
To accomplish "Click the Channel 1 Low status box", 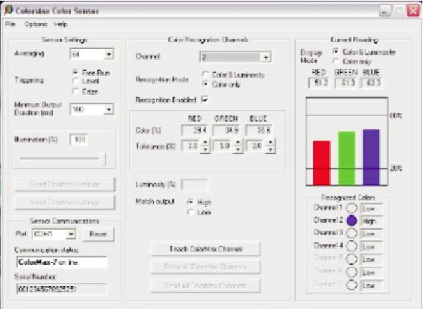I will (371, 208).
